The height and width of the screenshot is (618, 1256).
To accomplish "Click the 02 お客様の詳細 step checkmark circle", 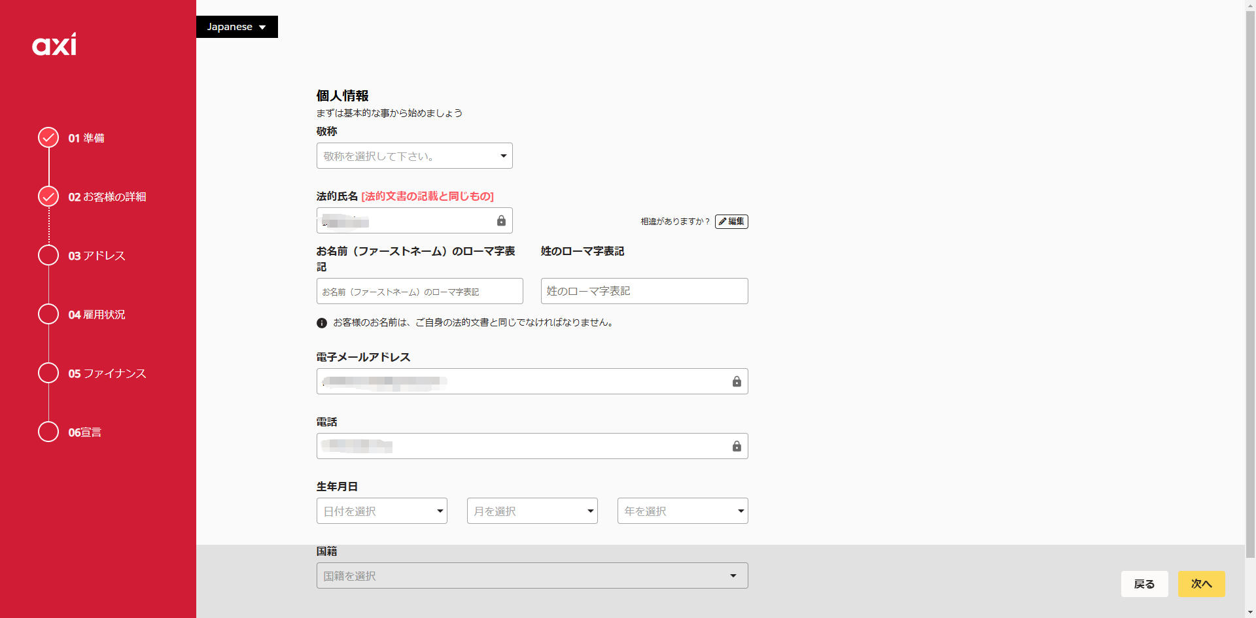I will click(x=48, y=196).
